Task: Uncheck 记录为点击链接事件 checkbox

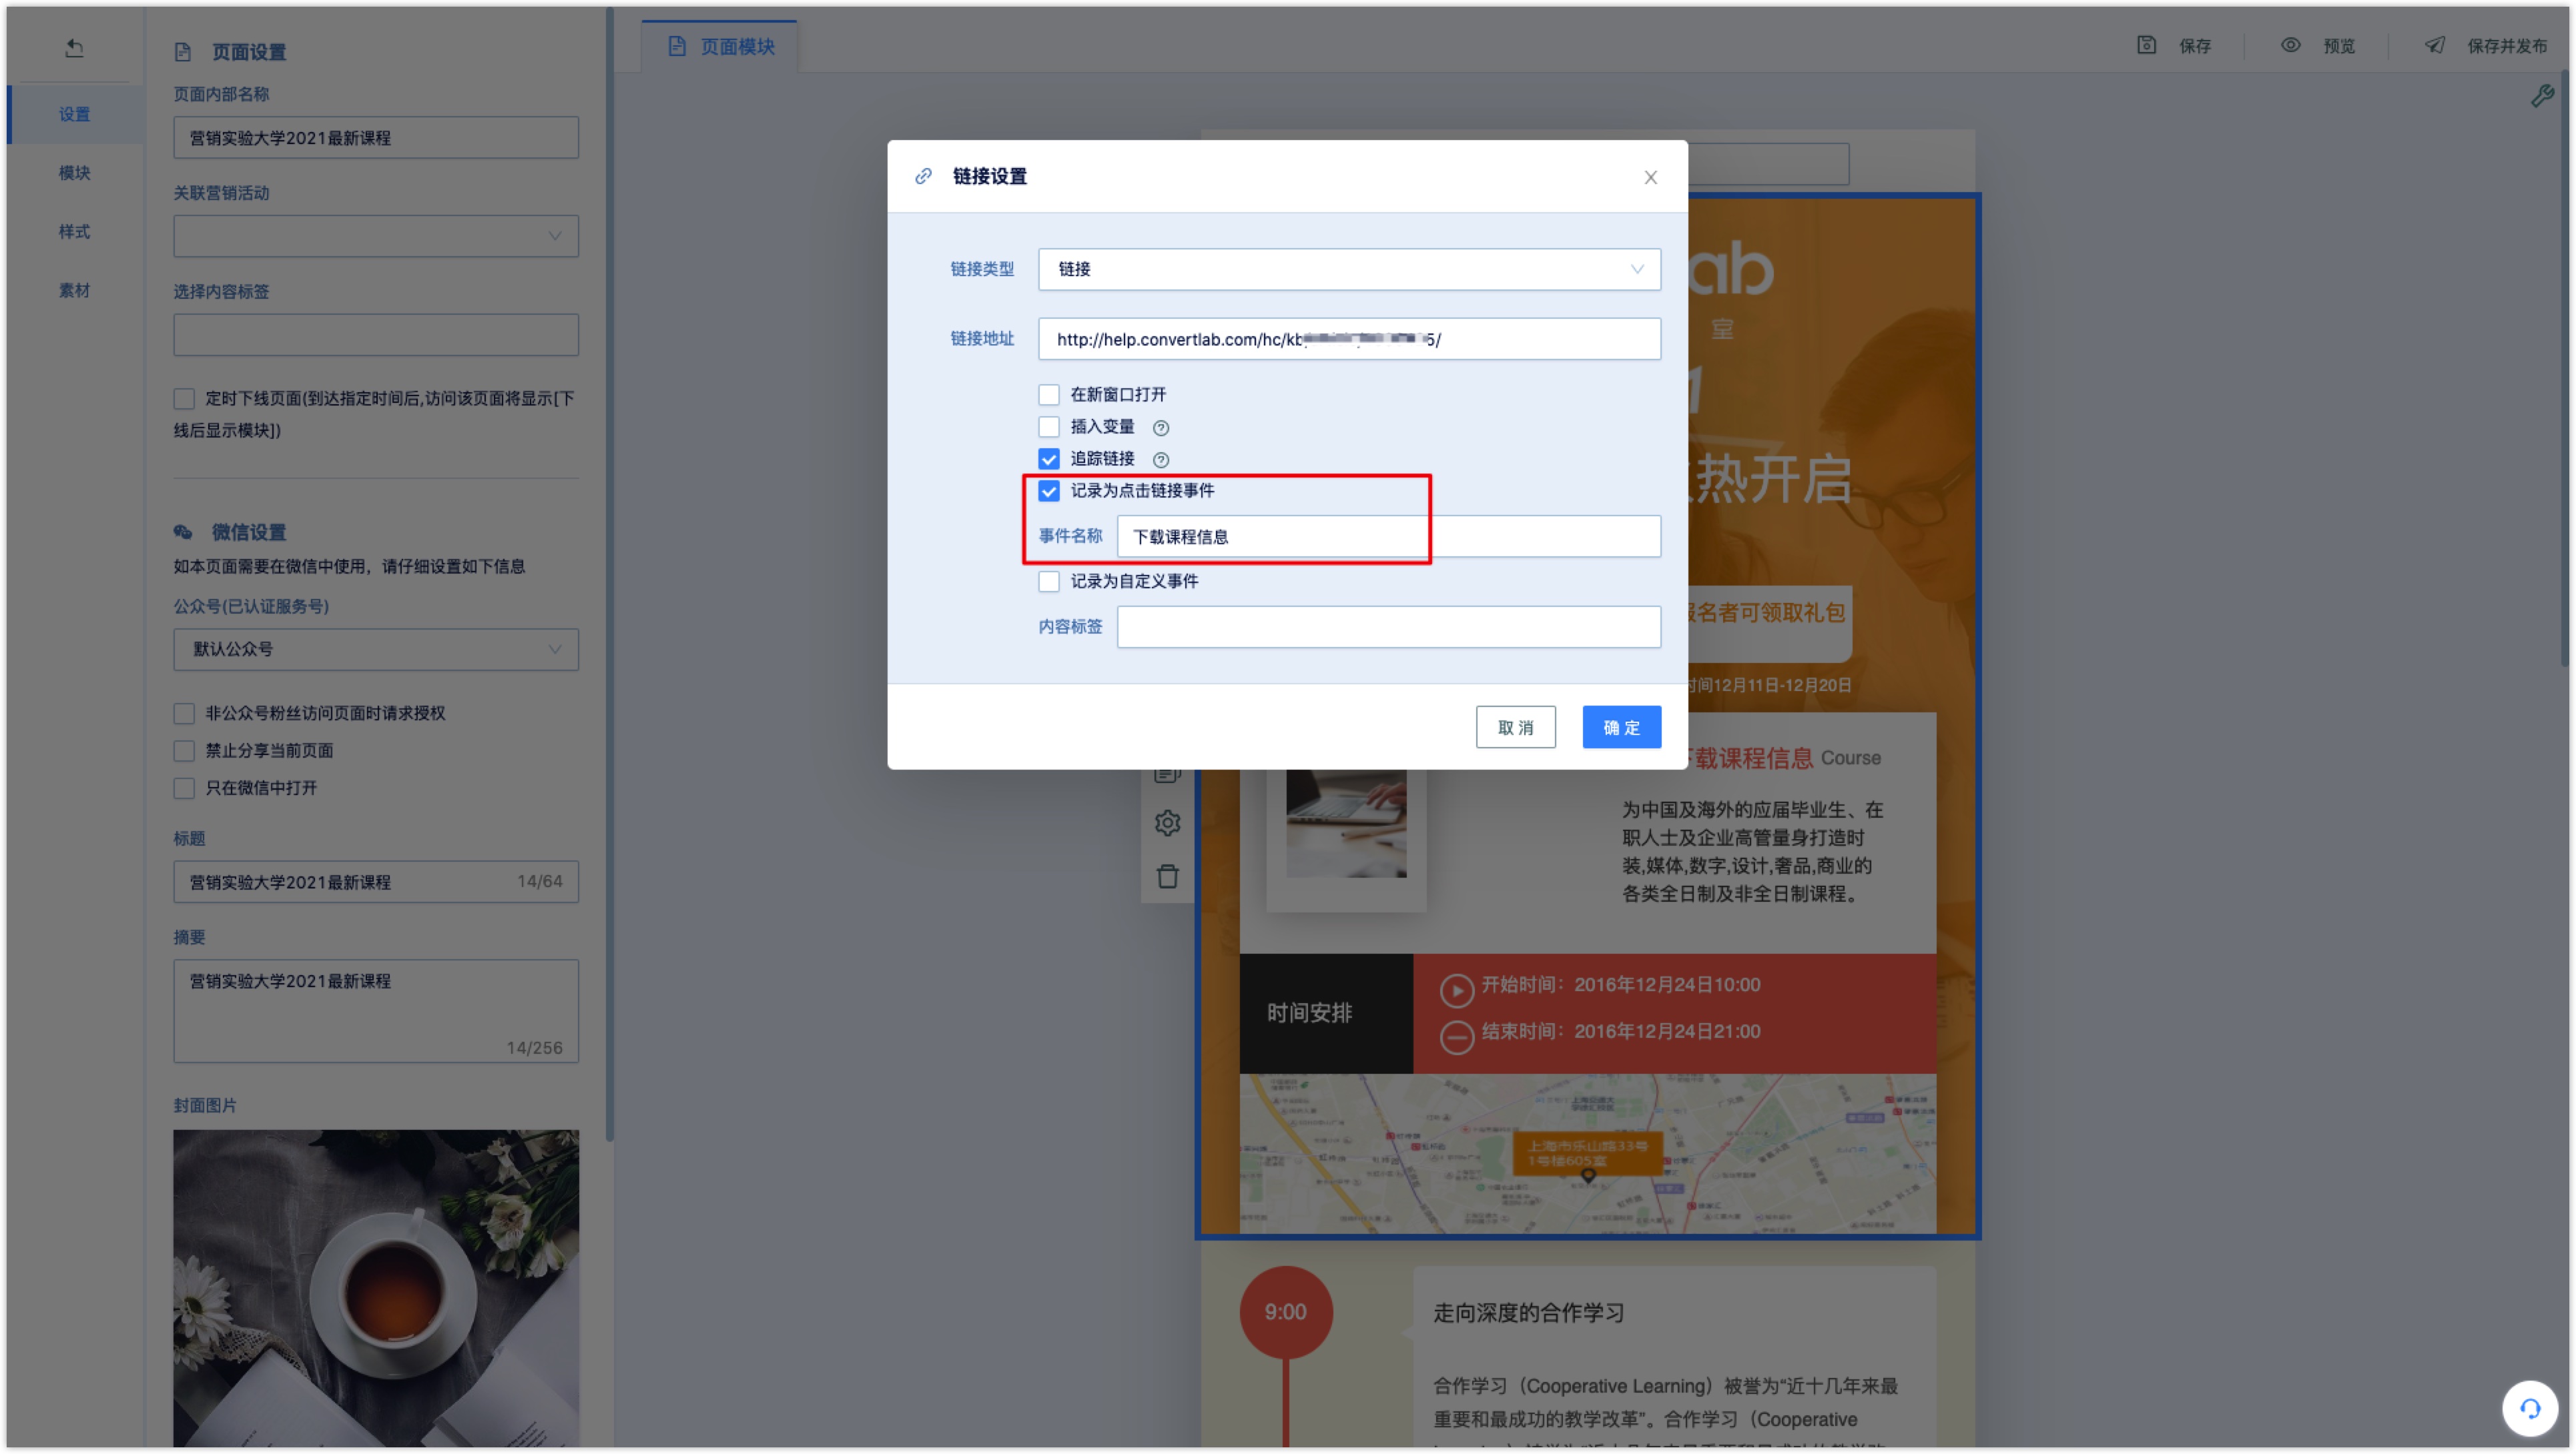Action: click(x=1048, y=491)
